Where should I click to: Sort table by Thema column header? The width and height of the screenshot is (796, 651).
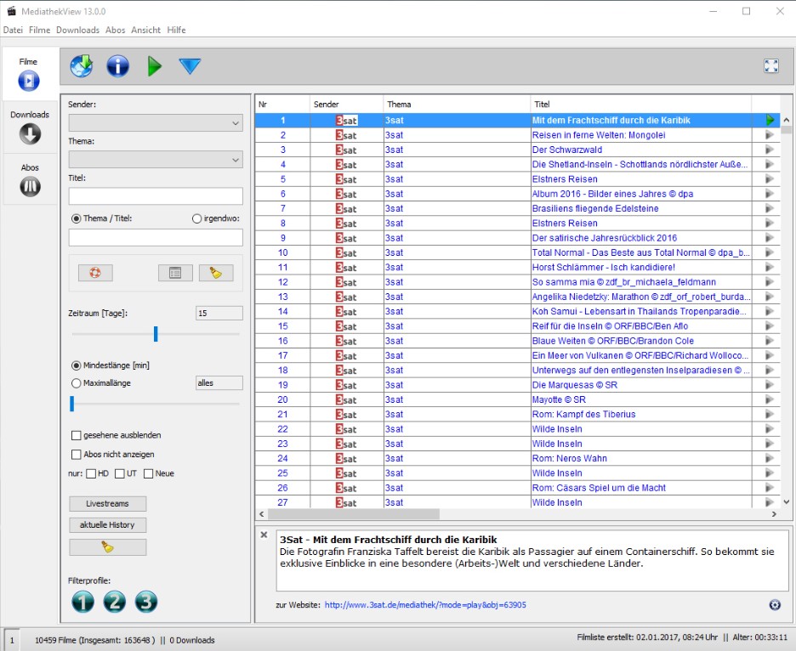coord(457,104)
